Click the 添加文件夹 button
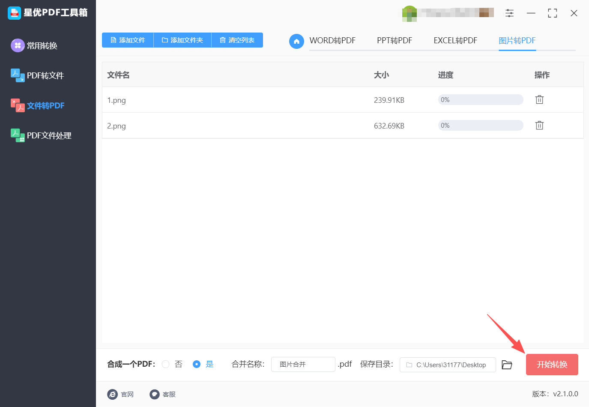Viewport: 589px width, 407px height. [182, 40]
